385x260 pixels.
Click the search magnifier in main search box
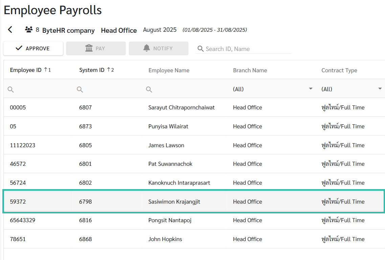(201, 49)
